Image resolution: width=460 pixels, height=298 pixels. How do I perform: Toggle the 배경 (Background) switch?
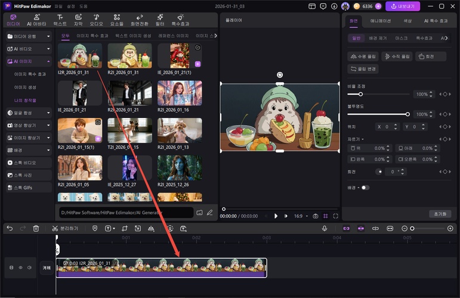[364, 188]
